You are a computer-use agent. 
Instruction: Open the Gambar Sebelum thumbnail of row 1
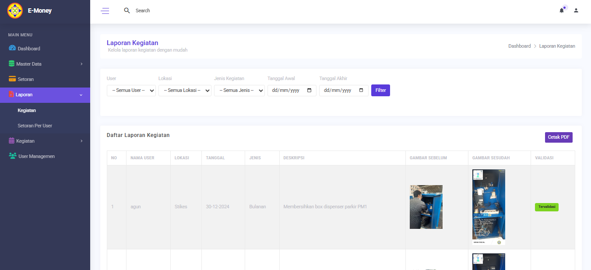[x=426, y=207]
